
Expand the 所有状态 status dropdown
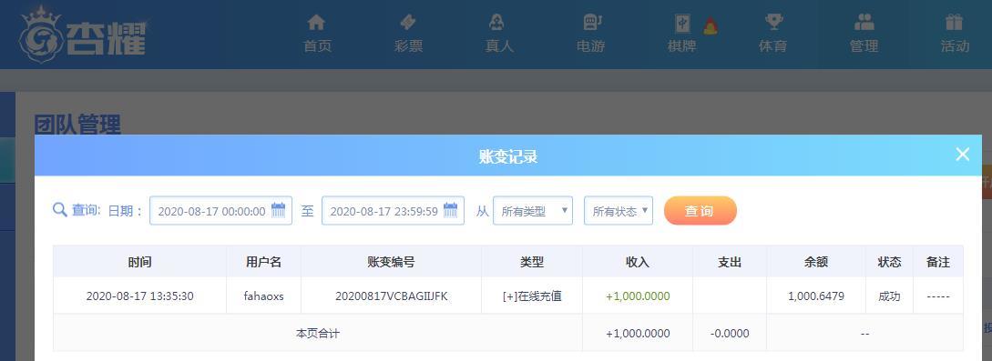619,211
